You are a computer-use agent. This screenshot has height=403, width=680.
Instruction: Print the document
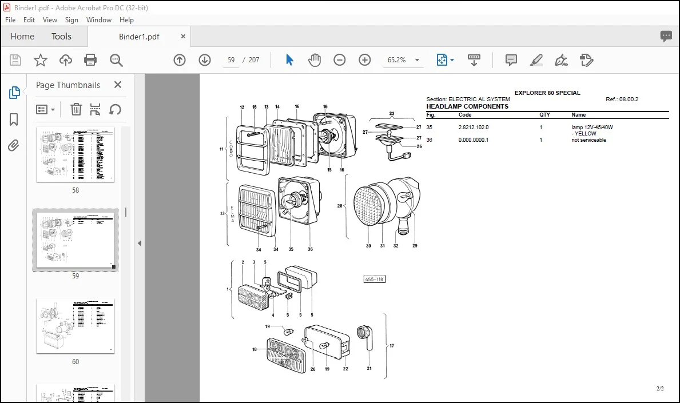pos(90,60)
